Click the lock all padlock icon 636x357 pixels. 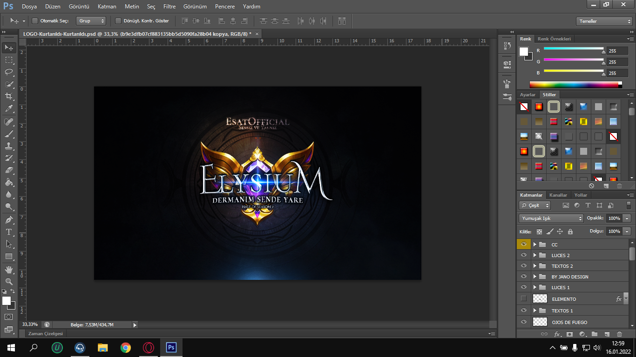[x=570, y=231]
